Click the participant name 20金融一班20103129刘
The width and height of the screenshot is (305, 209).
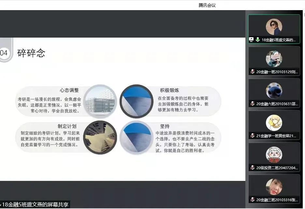click(x=277, y=72)
